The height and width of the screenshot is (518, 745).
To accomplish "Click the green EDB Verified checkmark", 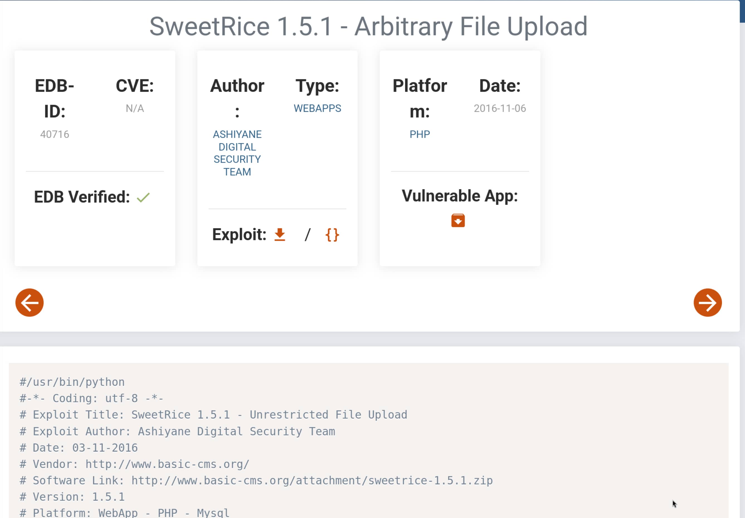I will [x=143, y=197].
